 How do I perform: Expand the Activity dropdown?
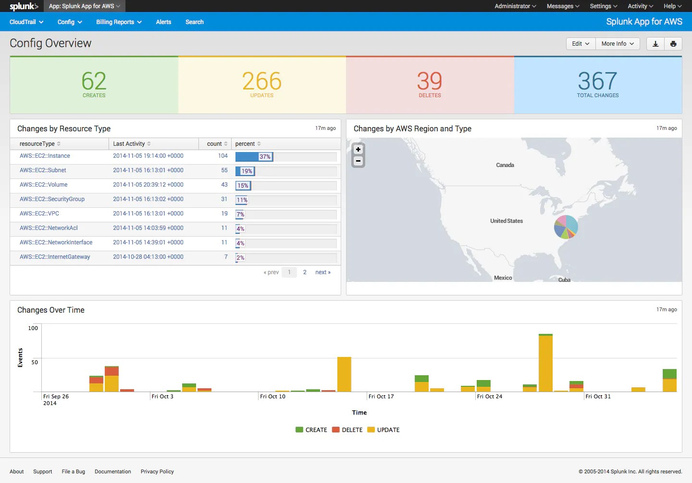pyautogui.click(x=640, y=6)
